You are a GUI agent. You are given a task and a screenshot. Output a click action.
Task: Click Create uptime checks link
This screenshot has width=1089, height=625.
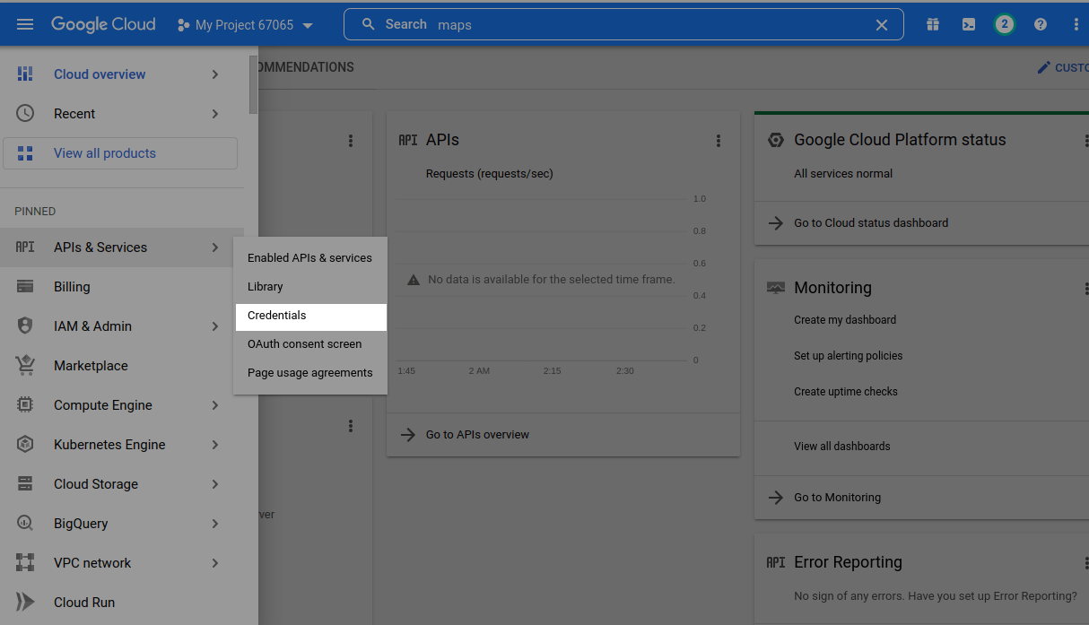pyautogui.click(x=846, y=392)
